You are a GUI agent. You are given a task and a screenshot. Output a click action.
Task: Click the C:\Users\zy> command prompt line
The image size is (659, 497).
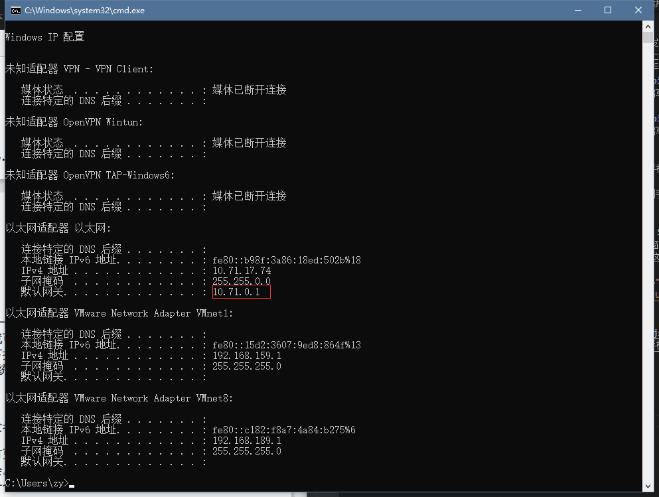click(x=37, y=483)
